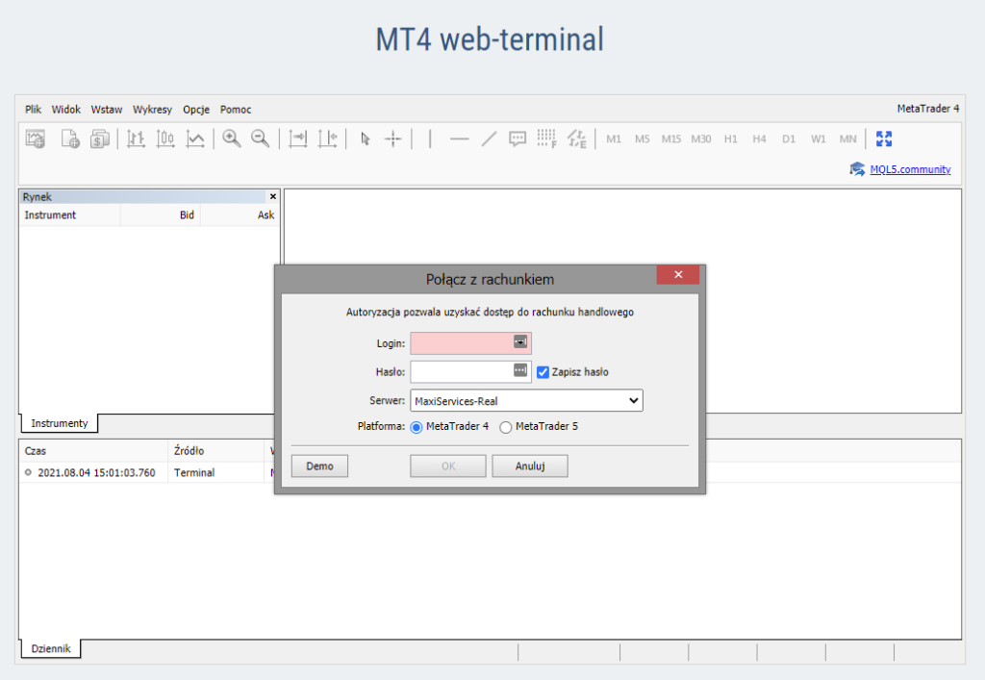
Task: Click the Instrument column header
Action: coord(69,214)
